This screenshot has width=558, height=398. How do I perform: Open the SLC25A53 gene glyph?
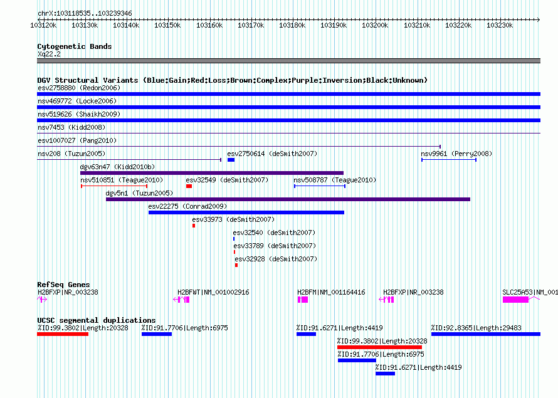pyautogui.click(x=522, y=300)
